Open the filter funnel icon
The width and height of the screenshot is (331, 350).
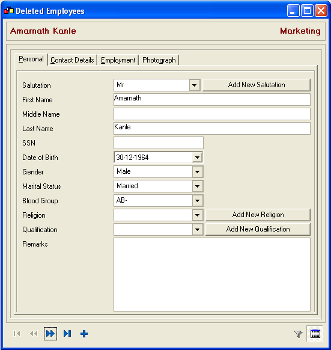click(x=298, y=334)
